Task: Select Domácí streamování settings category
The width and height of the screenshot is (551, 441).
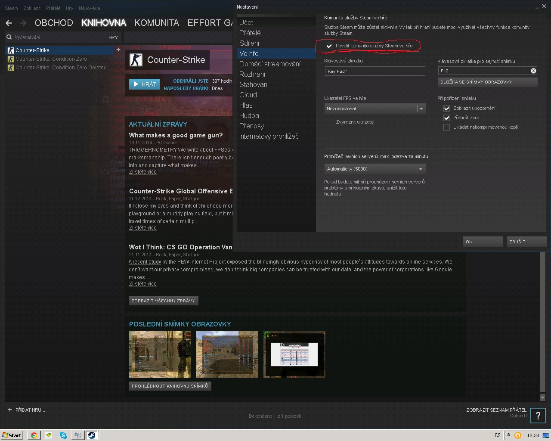Action: pos(270,64)
